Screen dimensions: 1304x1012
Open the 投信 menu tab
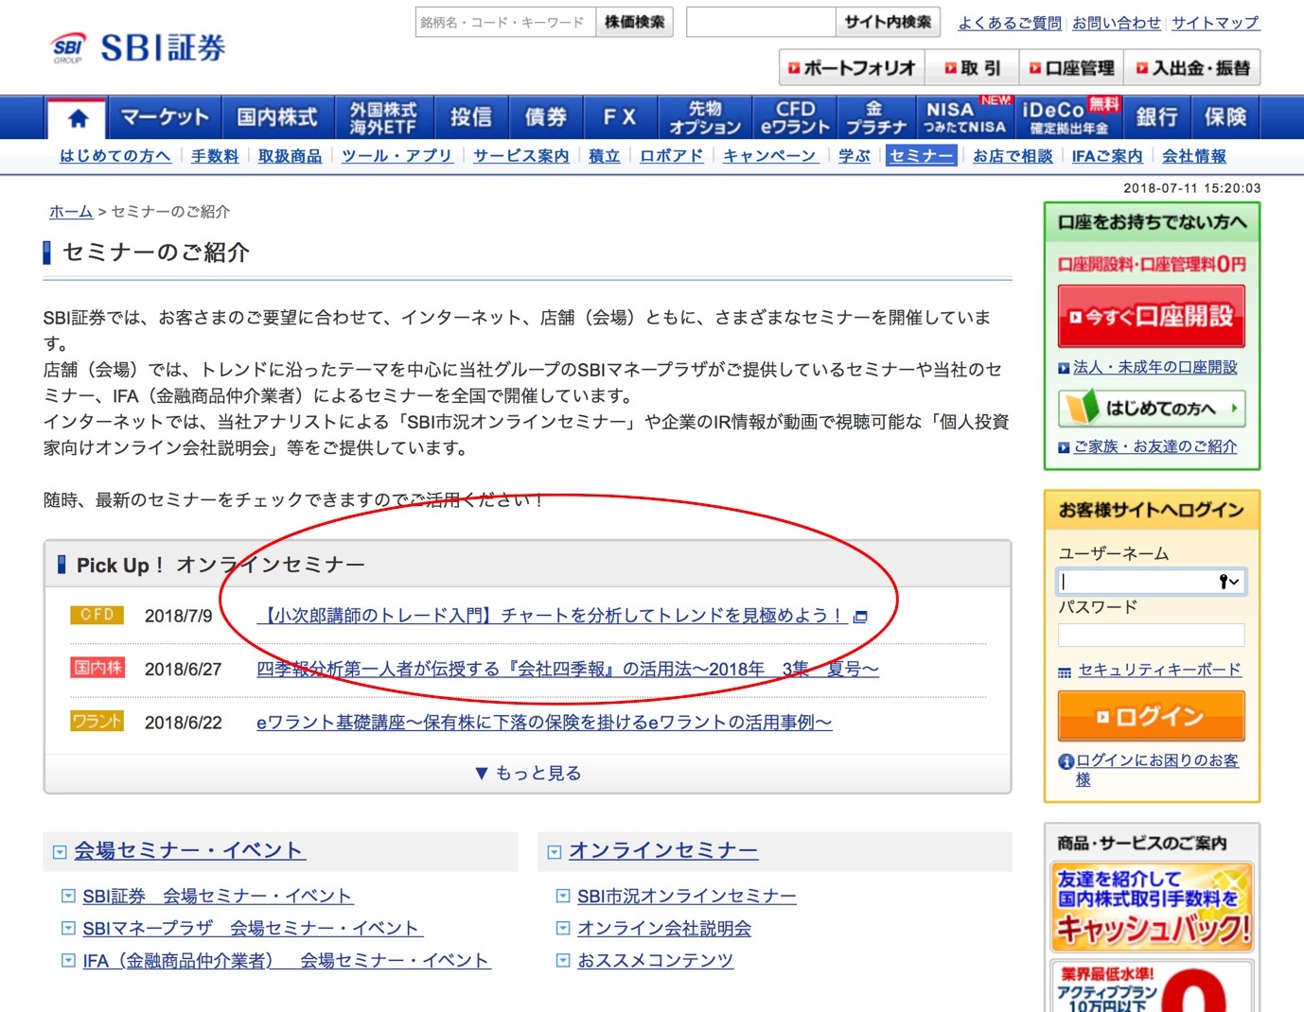pyautogui.click(x=471, y=117)
